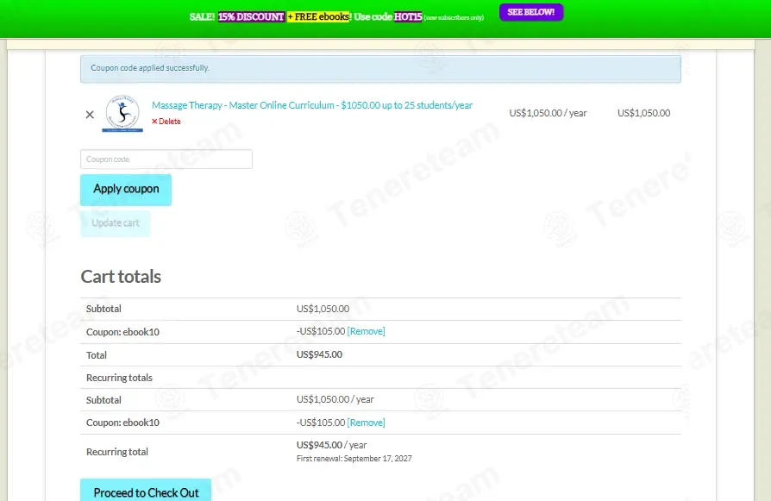
Task: Click Proceed to Check Out
Action: 146,491
